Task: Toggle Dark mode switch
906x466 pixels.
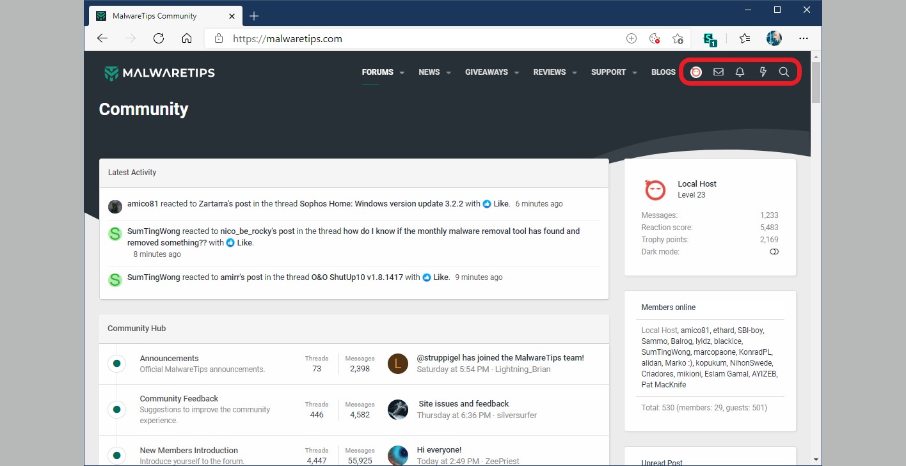Action: (x=774, y=252)
